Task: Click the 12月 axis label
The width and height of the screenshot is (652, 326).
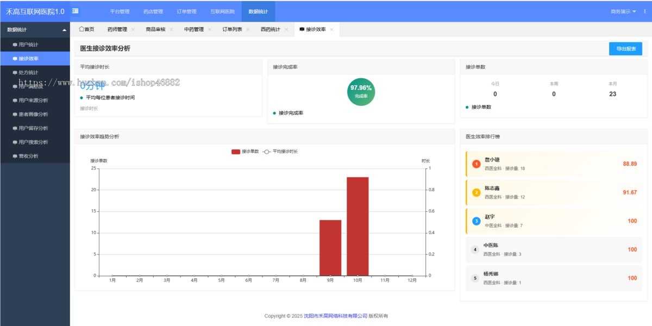Action: [412, 280]
